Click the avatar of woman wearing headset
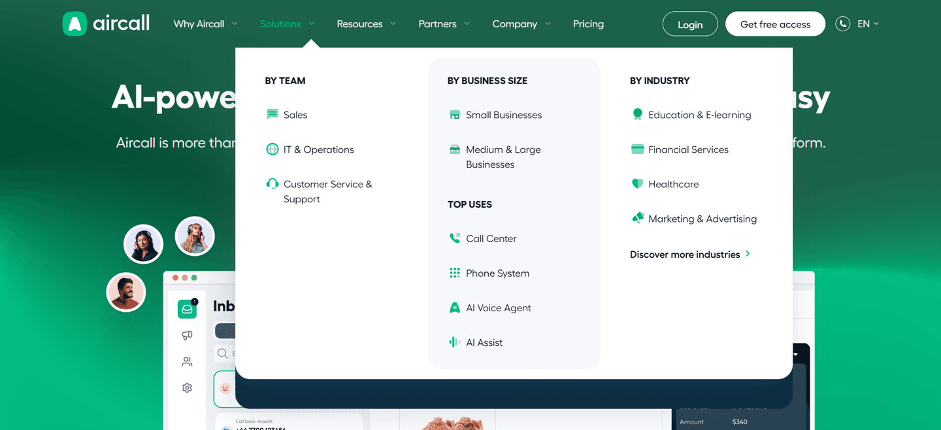 point(143,244)
